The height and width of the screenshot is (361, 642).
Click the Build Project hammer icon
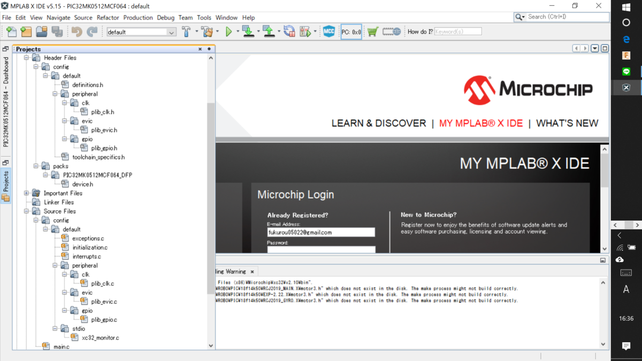point(186,32)
